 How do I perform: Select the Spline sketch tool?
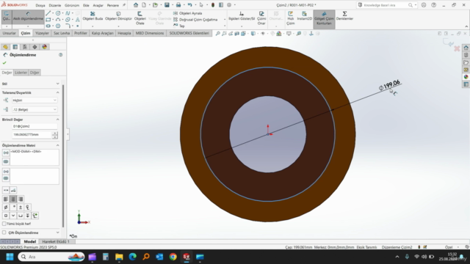[68, 13]
